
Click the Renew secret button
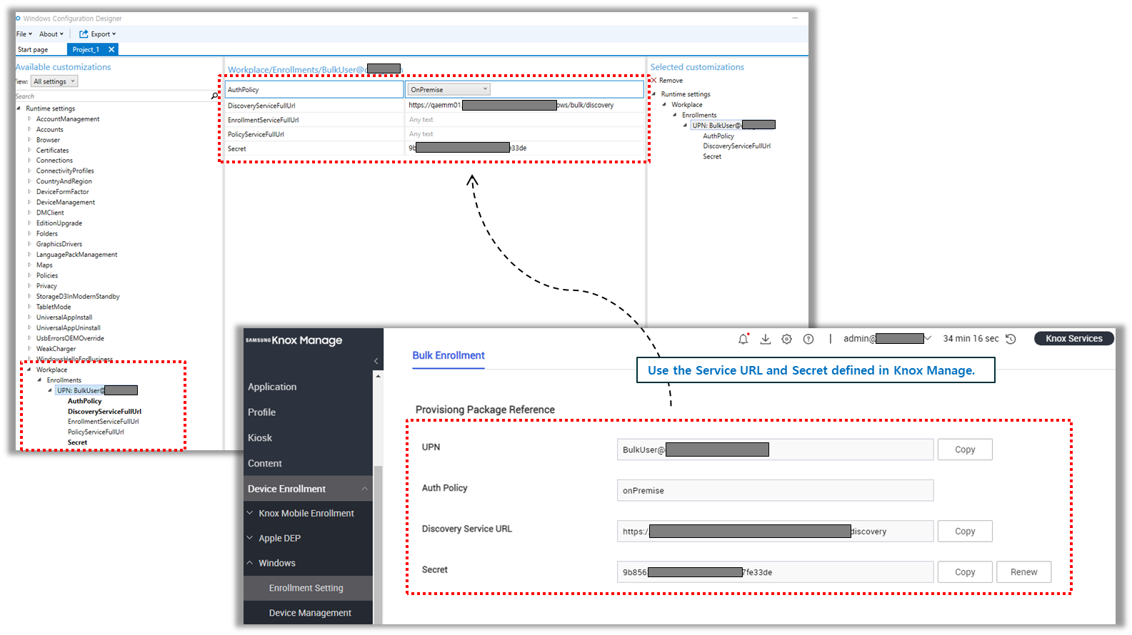[1023, 572]
